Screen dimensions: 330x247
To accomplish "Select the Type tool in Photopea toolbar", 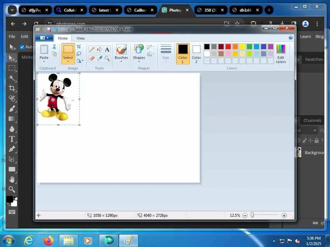I will click(12, 139).
